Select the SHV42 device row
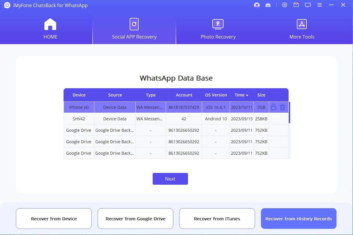This screenshot has width=353, height=235. 176,119
